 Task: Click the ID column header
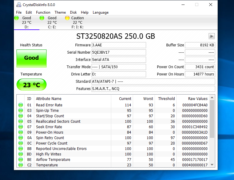[x=29, y=99]
